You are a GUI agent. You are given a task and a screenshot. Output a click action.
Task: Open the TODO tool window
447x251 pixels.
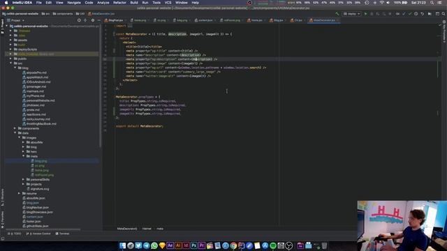15,234
